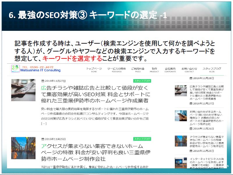Click green スタッフブログ tag on second article
The height and width of the screenshot is (175, 233).
point(142,139)
